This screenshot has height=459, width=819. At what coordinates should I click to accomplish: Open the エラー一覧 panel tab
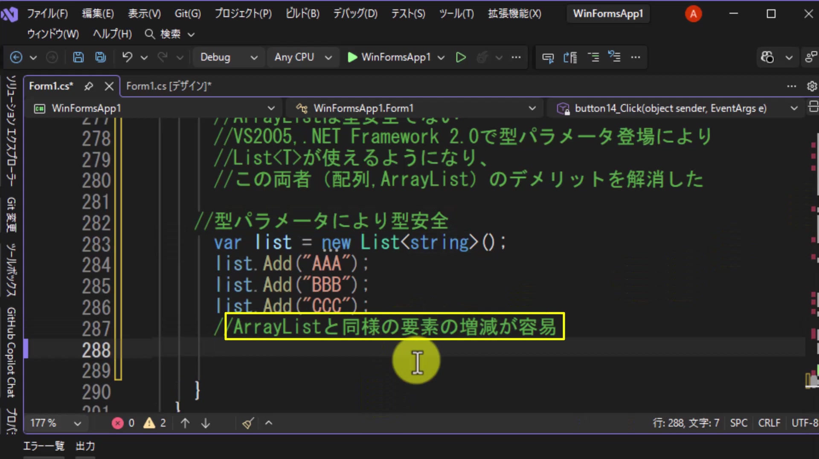(44, 446)
